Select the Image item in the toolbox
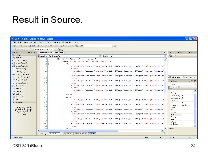Viewport: 208px width, 156px height. (24, 91)
